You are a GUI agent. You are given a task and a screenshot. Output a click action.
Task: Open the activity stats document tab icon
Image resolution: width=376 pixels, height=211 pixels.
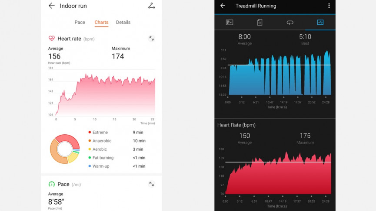(x=260, y=22)
